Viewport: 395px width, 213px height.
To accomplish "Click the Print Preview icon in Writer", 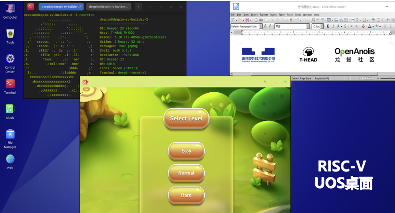I will tap(266, 20).
